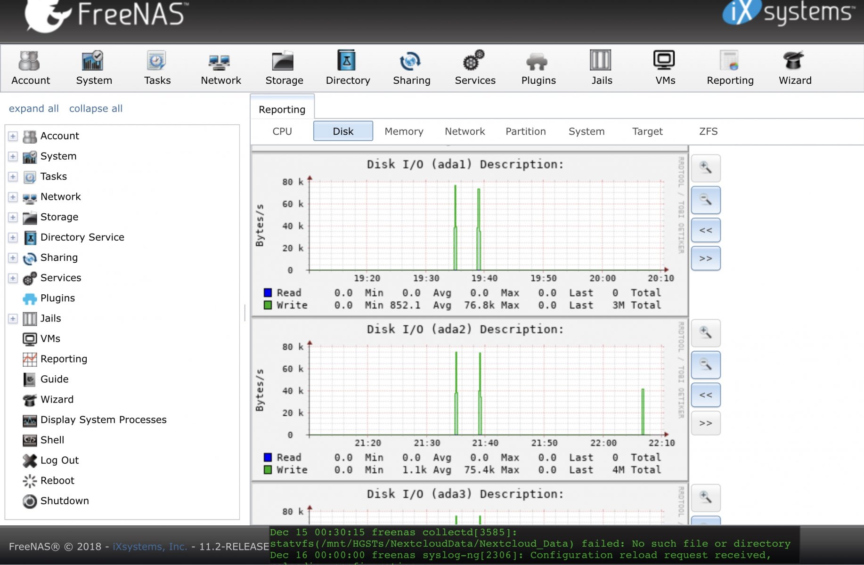
Task: Expand the Tasks tree node
Action: [x=13, y=177]
